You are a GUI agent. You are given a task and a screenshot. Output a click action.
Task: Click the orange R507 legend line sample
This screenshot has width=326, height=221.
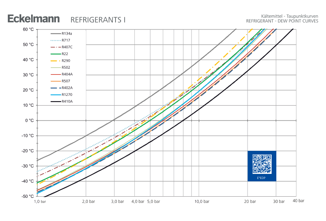(x=55, y=81)
